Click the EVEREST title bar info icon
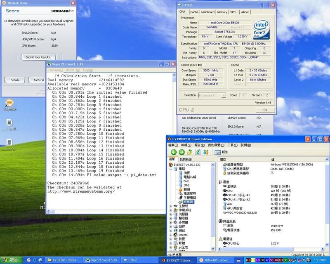Screen dimensions: 330x264 (169, 139)
